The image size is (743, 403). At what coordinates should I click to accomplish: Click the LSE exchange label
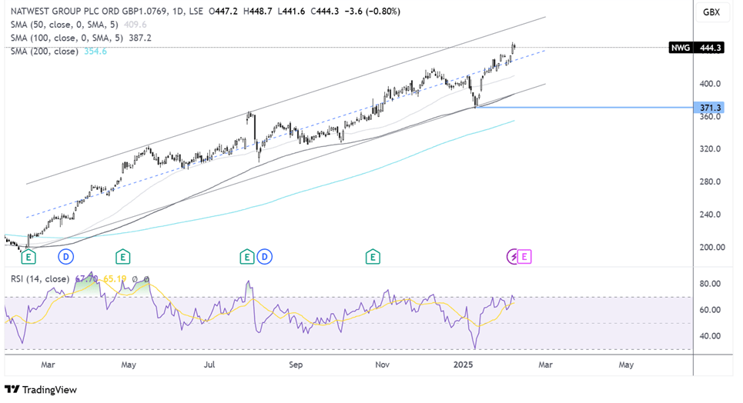[x=196, y=12]
